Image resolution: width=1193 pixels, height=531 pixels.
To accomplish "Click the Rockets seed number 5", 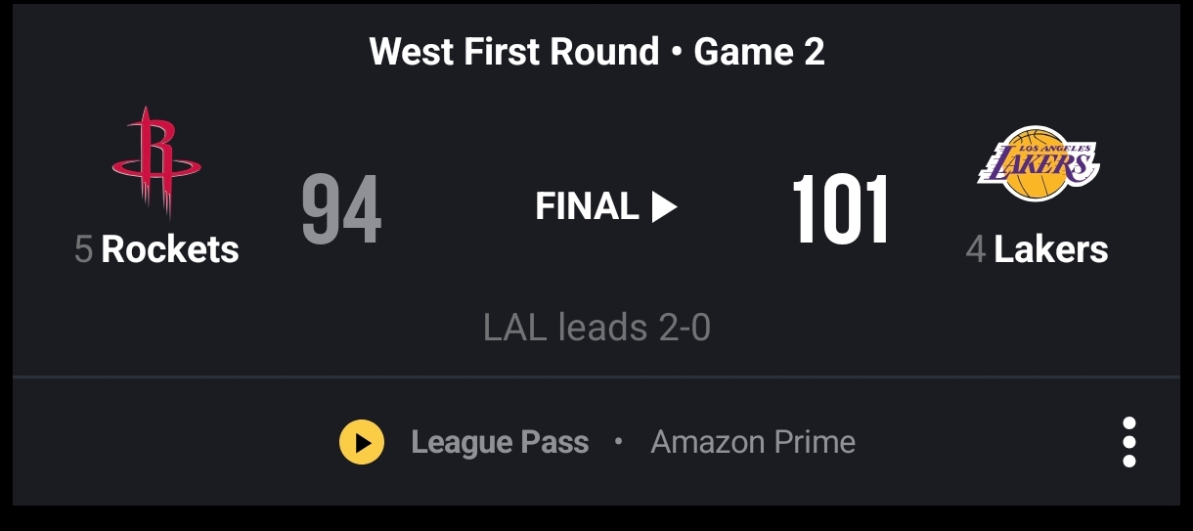I will [84, 250].
